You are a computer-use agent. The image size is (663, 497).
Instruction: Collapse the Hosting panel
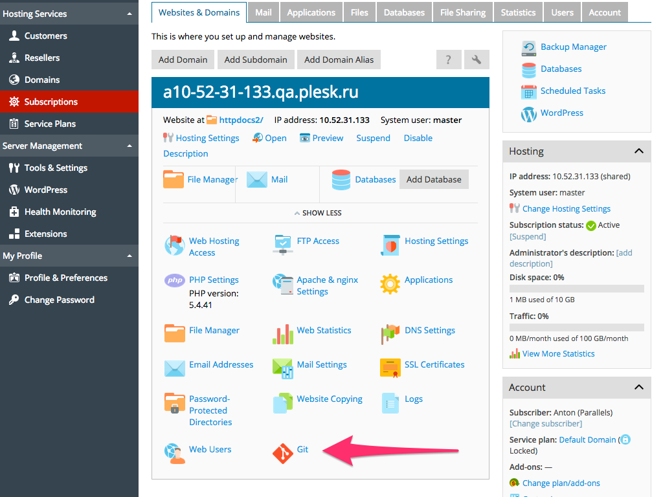point(638,151)
